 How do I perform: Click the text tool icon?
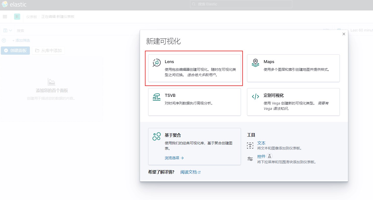[250, 145]
